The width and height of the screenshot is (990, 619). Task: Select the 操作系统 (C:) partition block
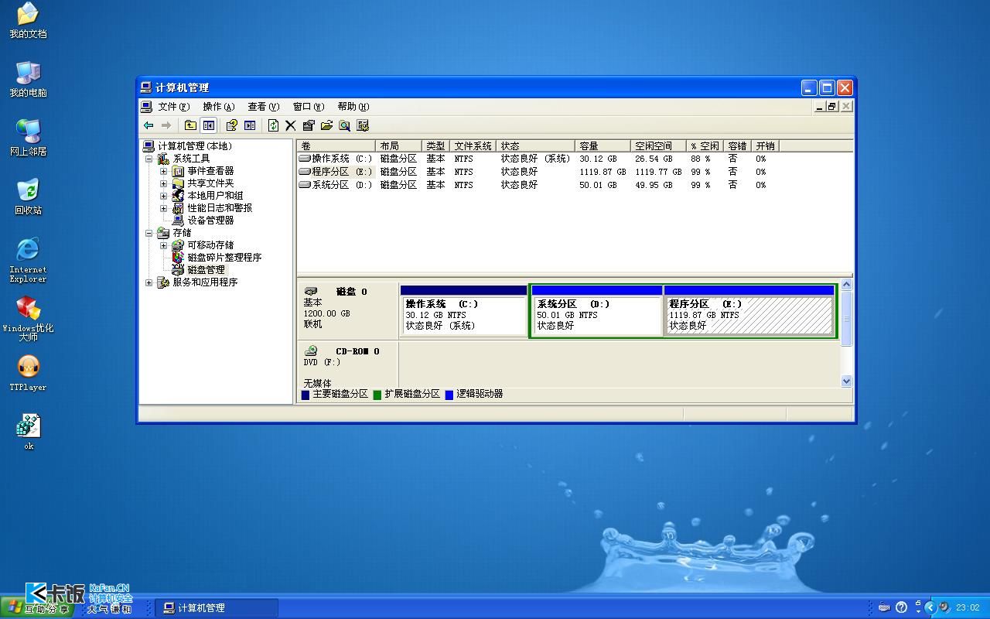pyautogui.click(x=463, y=310)
